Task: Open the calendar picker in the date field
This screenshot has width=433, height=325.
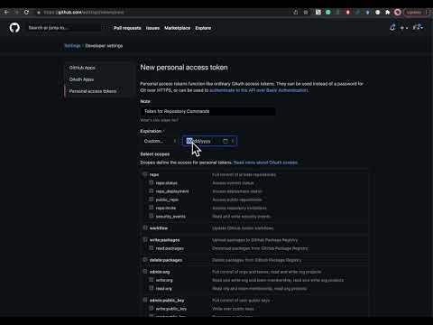Action: click(x=226, y=141)
